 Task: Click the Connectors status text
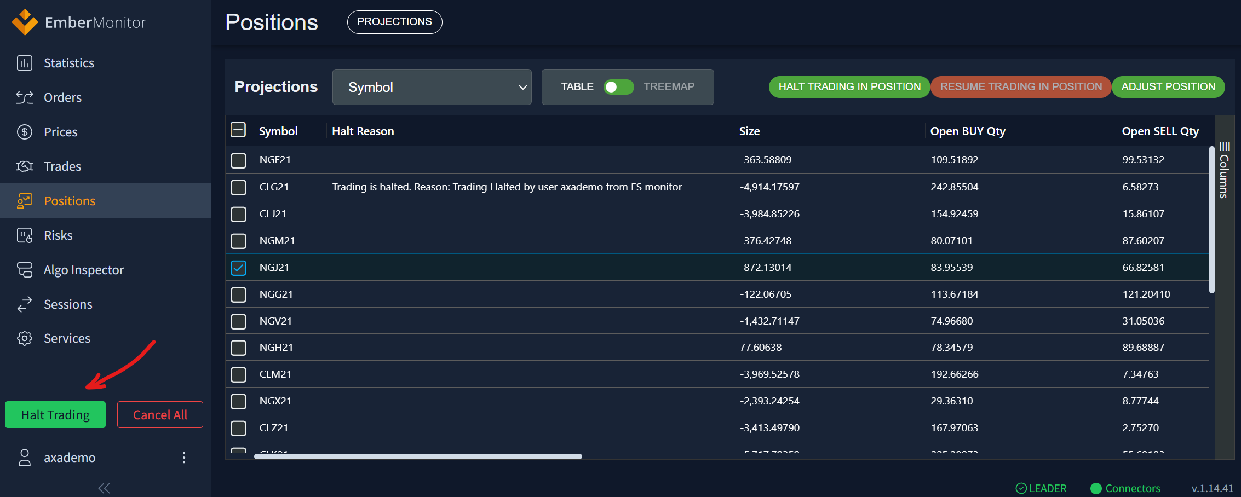click(x=1133, y=488)
